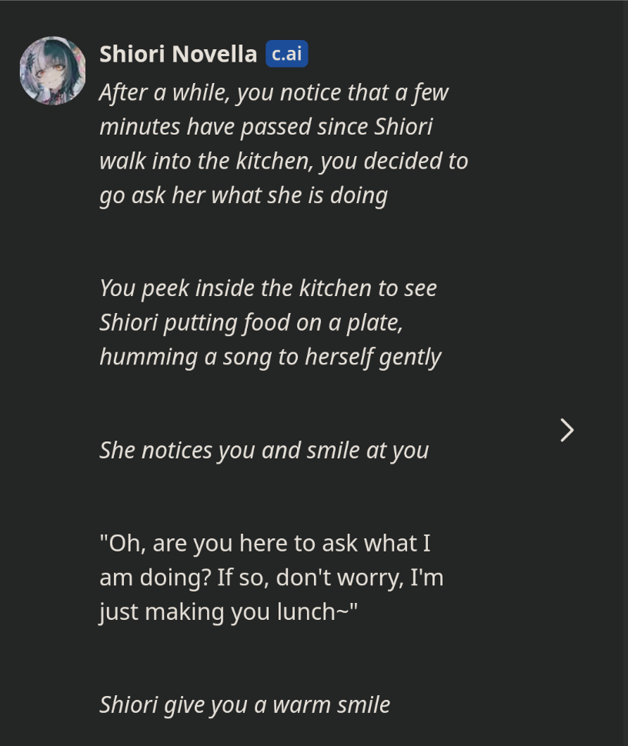Select the line "Shiori putting food on a plate"
Screen dimensions: 628x746
251,322
